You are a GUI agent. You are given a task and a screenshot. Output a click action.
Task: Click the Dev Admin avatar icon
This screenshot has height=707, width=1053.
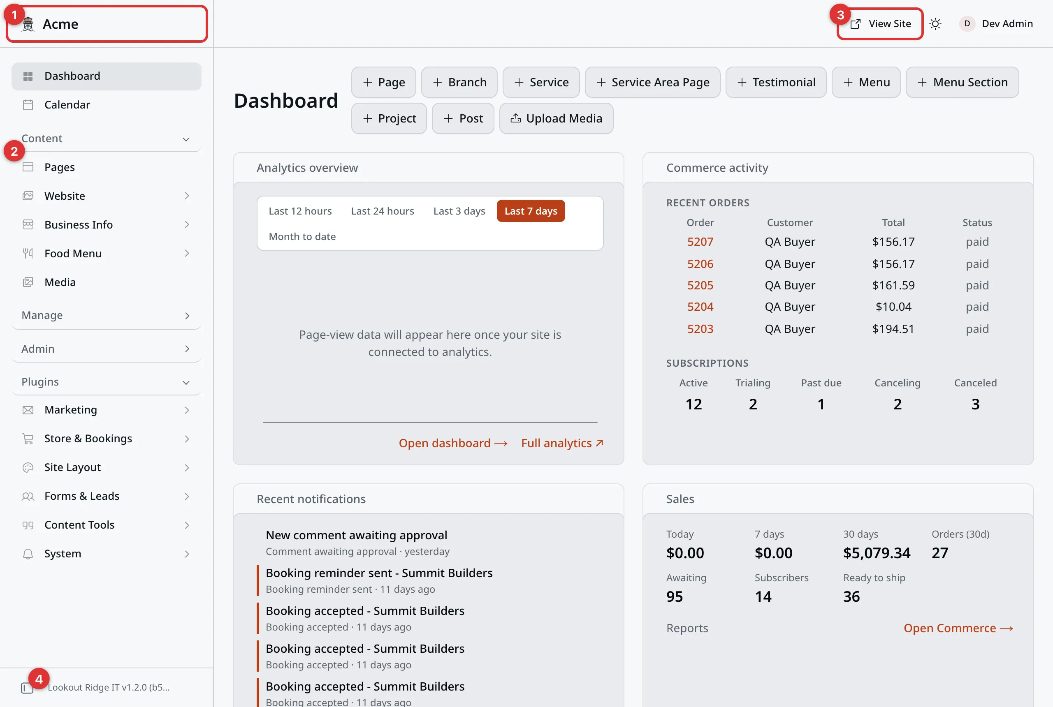pos(967,24)
